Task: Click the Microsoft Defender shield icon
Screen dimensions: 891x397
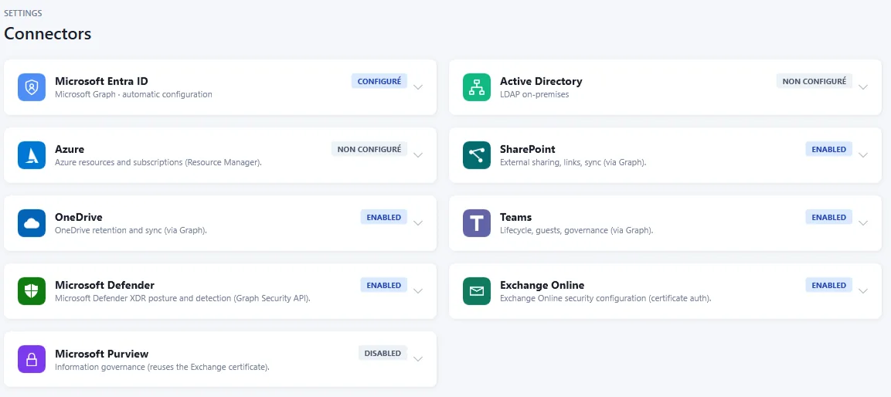Action: pos(31,291)
